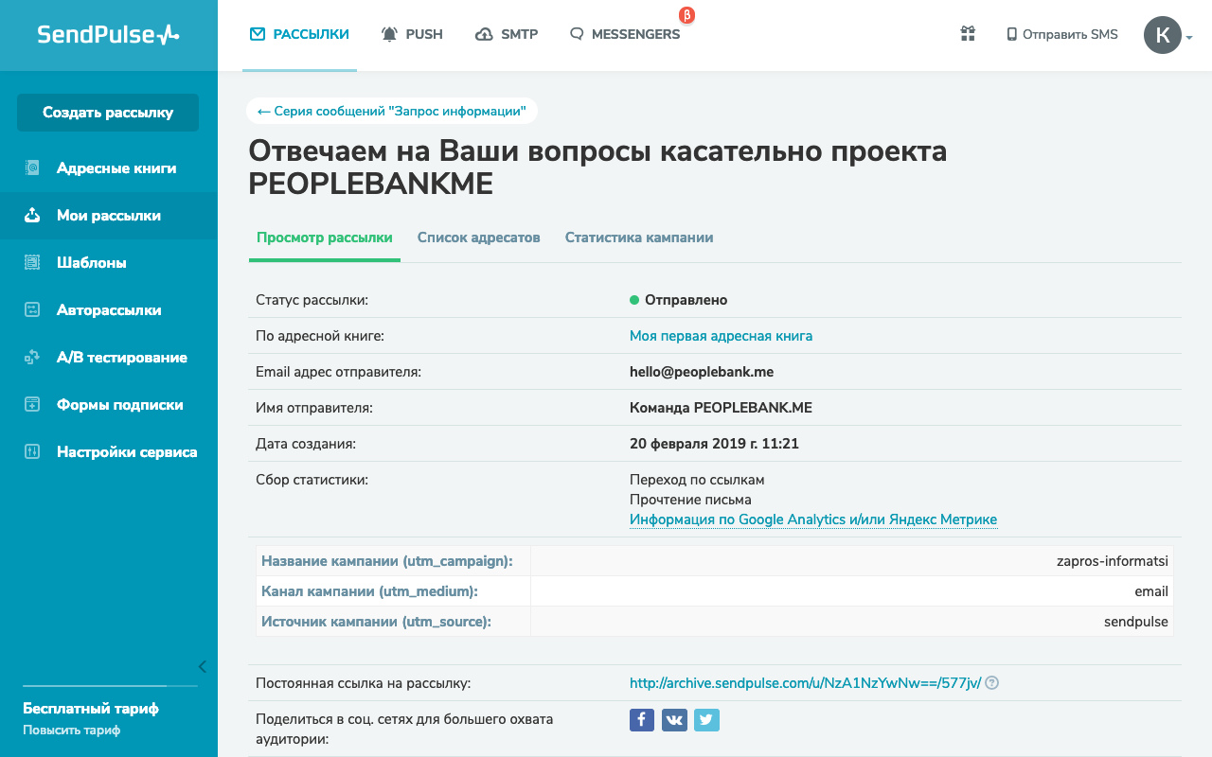Share campaign on Twitter
Image resolution: width=1212 pixels, height=757 pixels.
(706, 720)
